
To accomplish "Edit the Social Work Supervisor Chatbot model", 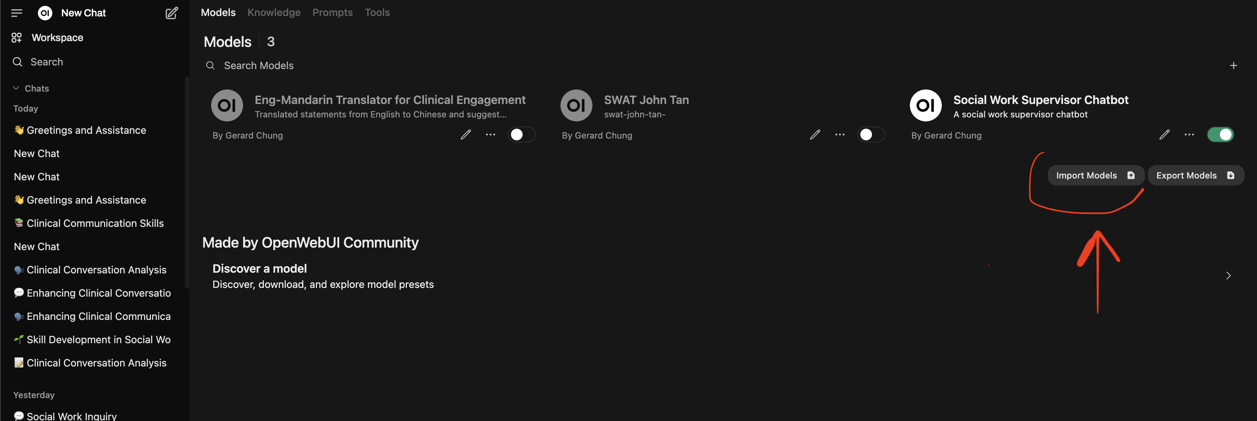I will 1164,135.
